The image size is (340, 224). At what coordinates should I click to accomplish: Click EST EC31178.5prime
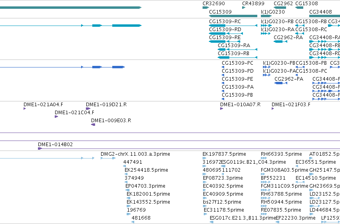[x=205, y=214]
